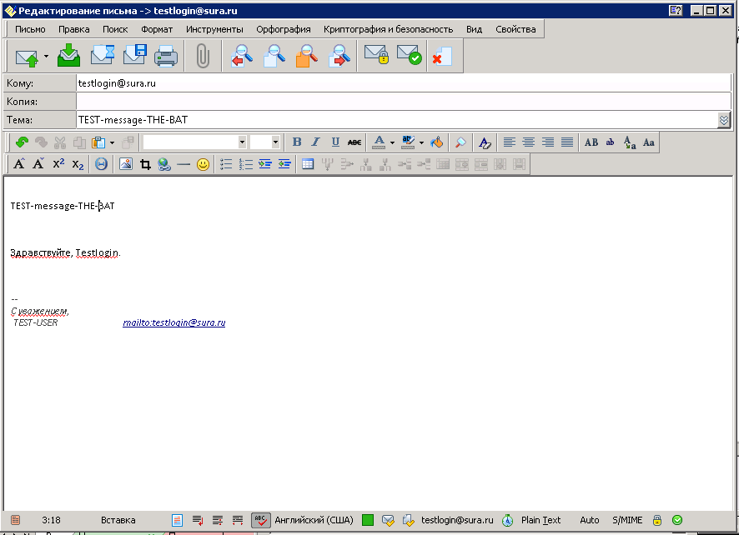Click the sign message envelope with green check

pos(409,56)
